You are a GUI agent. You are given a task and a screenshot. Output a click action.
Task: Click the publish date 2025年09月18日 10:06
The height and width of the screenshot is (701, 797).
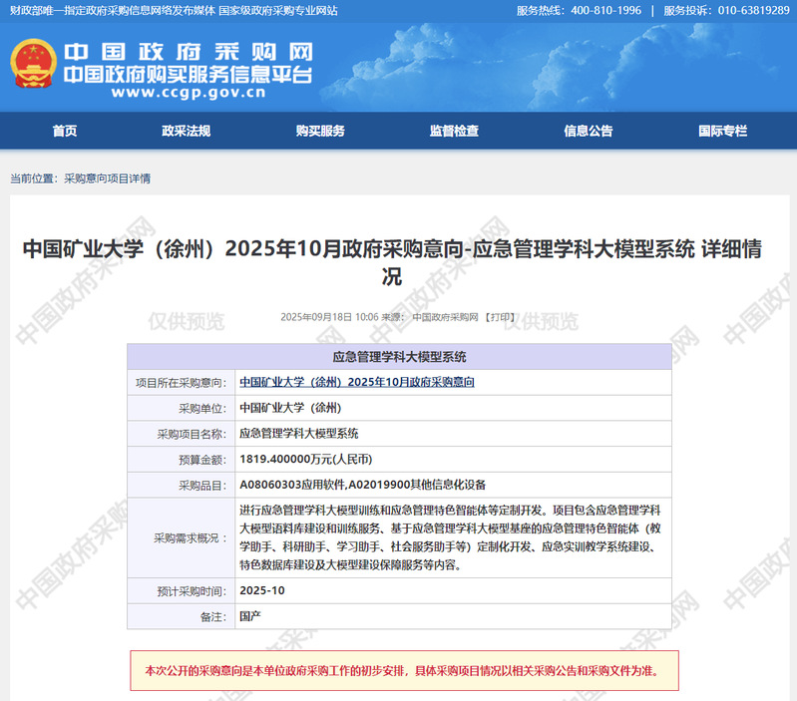click(329, 317)
